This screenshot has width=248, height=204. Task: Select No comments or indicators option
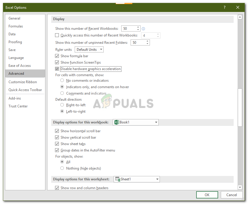tap(62, 80)
